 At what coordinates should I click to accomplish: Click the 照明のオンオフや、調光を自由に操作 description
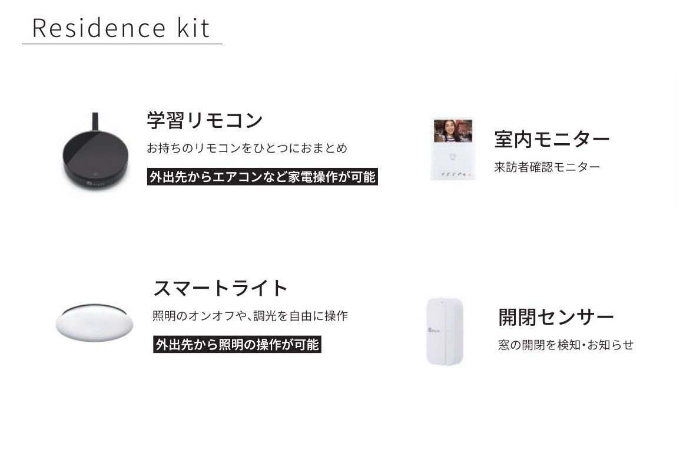pyautogui.click(x=250, y=316)
